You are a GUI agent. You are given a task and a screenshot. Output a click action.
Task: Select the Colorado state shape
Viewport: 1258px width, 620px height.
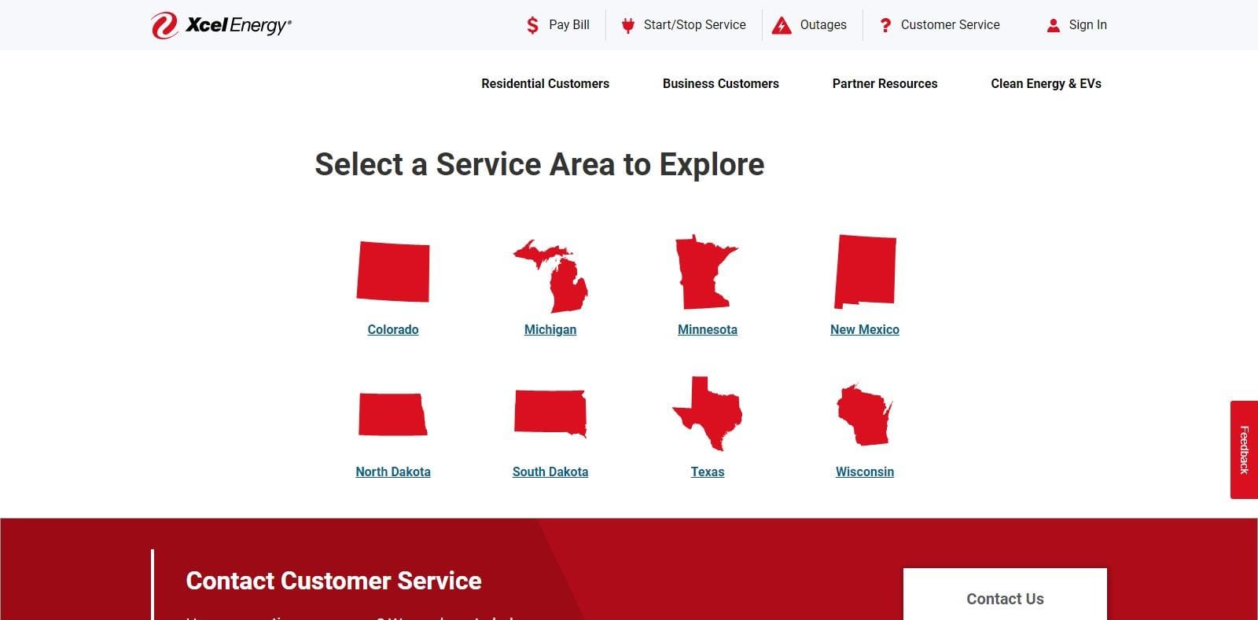(393, 271)
